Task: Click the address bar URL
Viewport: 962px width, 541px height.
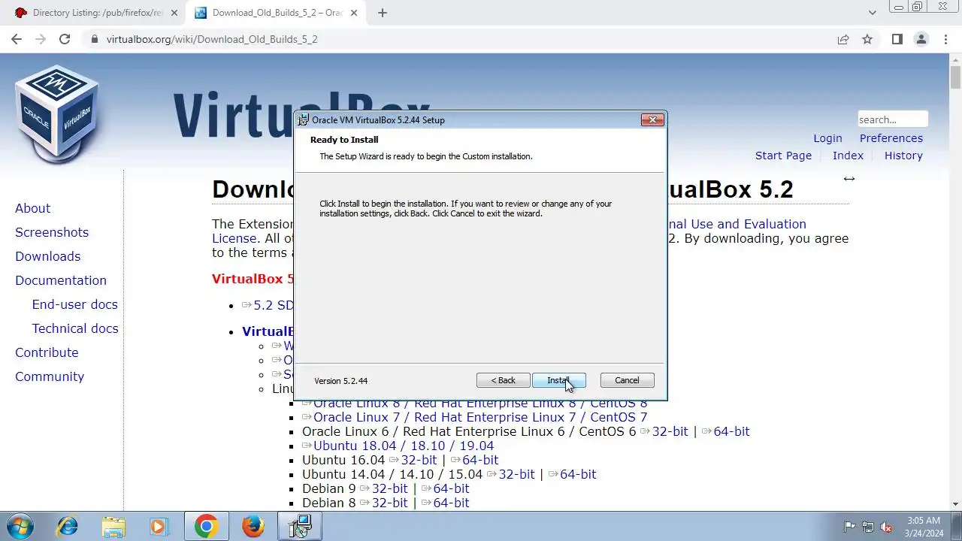Action: [212, 39]
